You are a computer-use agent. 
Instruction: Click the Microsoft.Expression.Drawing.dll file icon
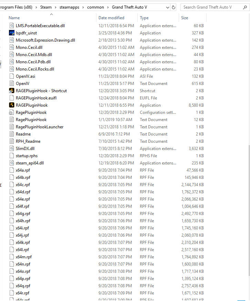tap(12, 40)
